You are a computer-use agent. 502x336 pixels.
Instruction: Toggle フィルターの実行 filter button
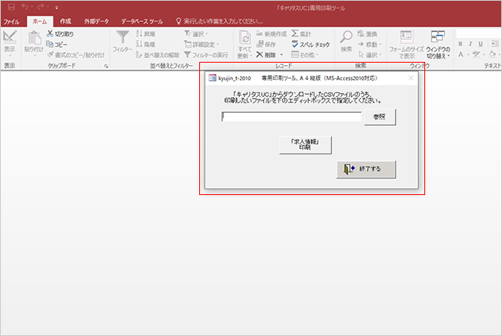click(x=206, y=55)
